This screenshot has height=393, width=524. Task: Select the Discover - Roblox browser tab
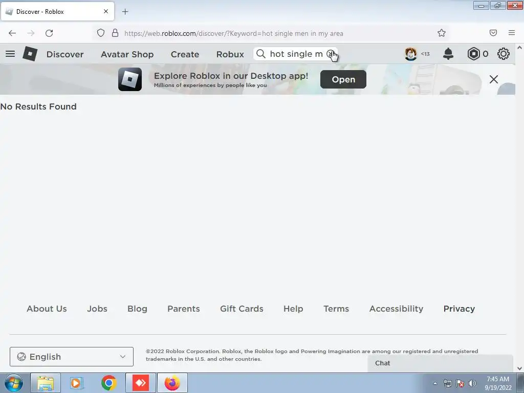[57, 11]
